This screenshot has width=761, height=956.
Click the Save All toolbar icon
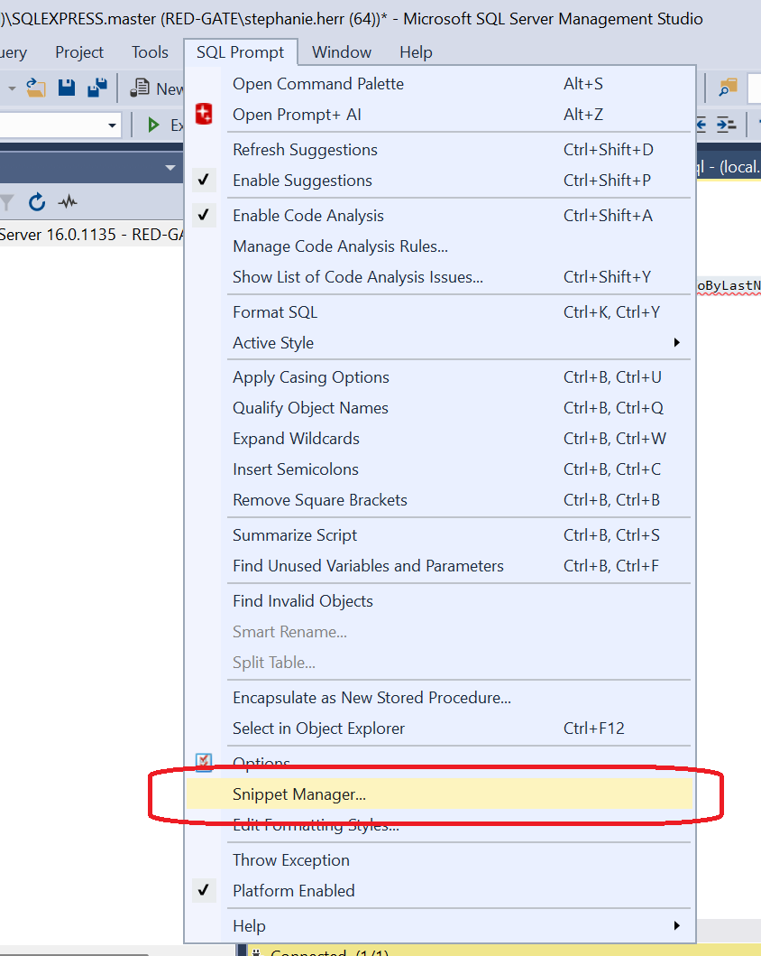tap(96, 88)
